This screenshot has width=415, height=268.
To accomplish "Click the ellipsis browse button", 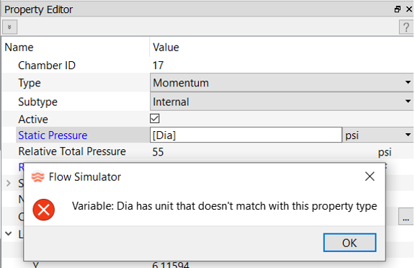I will tap(406, 216).
